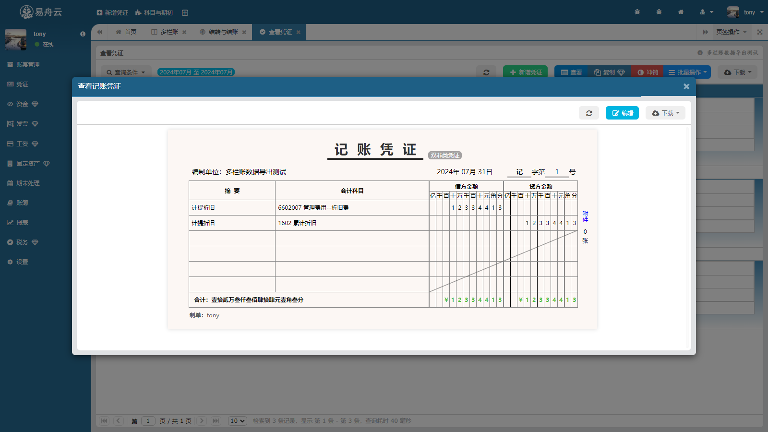Click the home icon in top bar
Viewport: 768px width, 432px height.
point(681,12)
